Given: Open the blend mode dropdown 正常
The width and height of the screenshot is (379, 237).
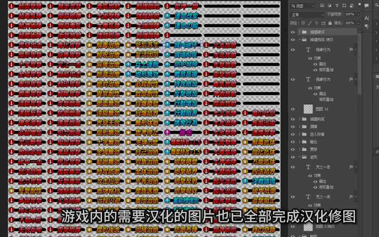Looking at the screenshot, I should [x=308, y=15].
